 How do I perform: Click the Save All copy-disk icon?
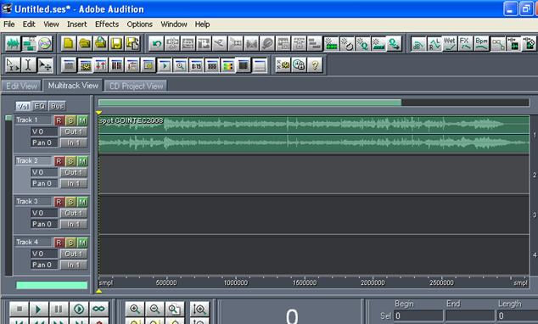(132, 43)
